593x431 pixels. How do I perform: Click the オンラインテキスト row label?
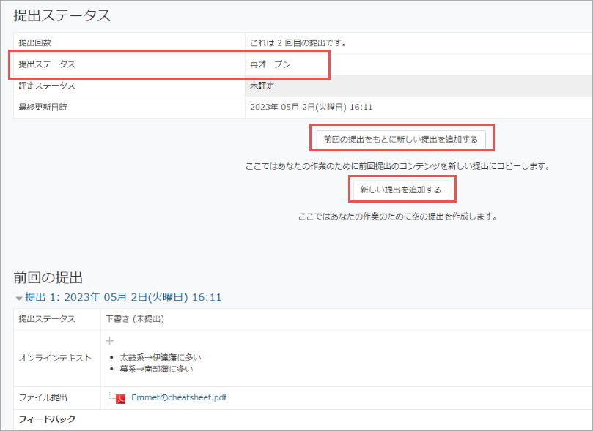[x=55, y=358]
